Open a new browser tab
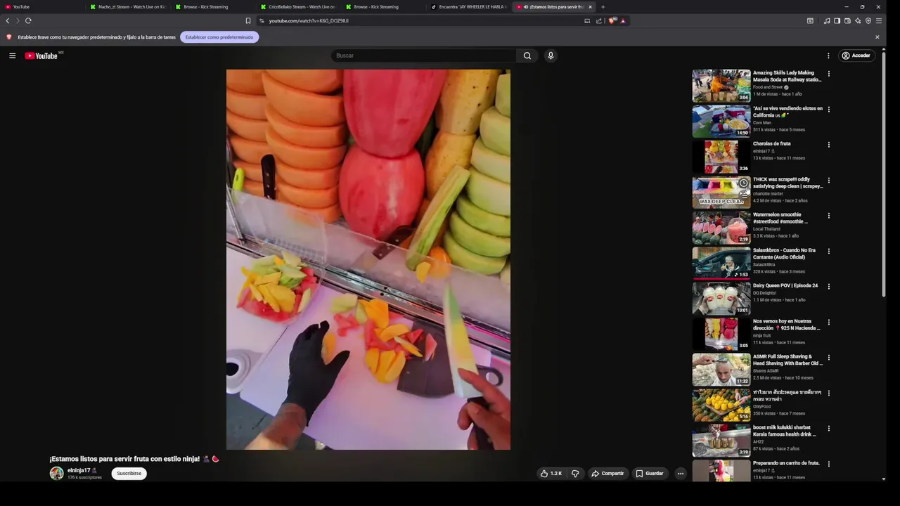This screenshot has height=506, width=900. click(x=603, y=7)
